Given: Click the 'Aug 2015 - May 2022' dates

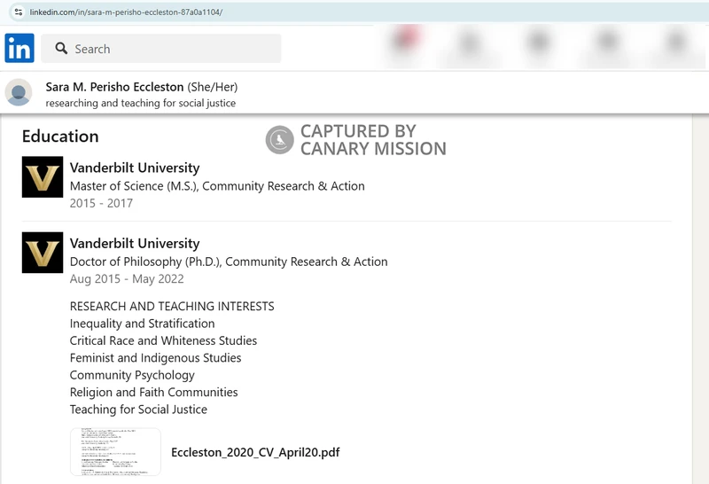Looking at the screenshot, I should [x=127, y=278].
